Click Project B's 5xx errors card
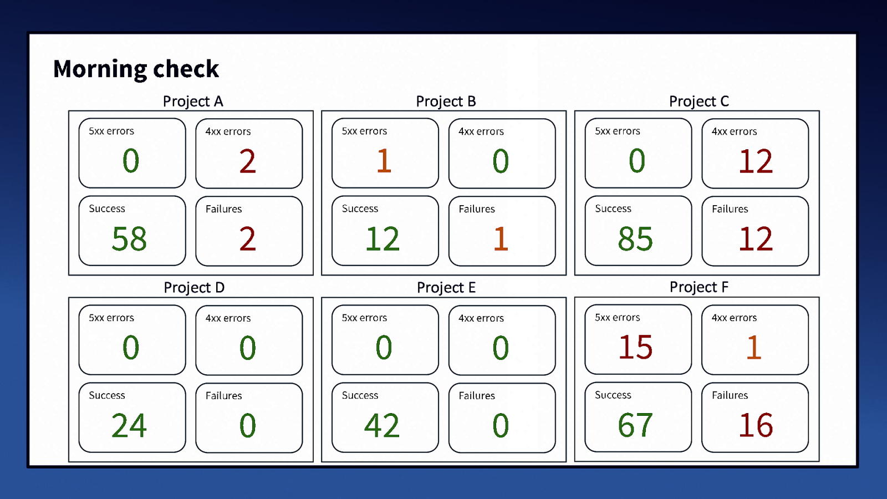The height and width of the screenshot is (499, 887). (x=385, y=153)
